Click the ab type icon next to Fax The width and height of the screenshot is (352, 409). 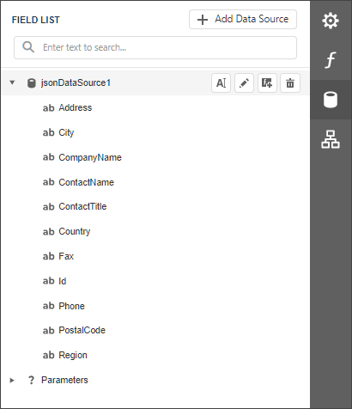click(48, 256)
